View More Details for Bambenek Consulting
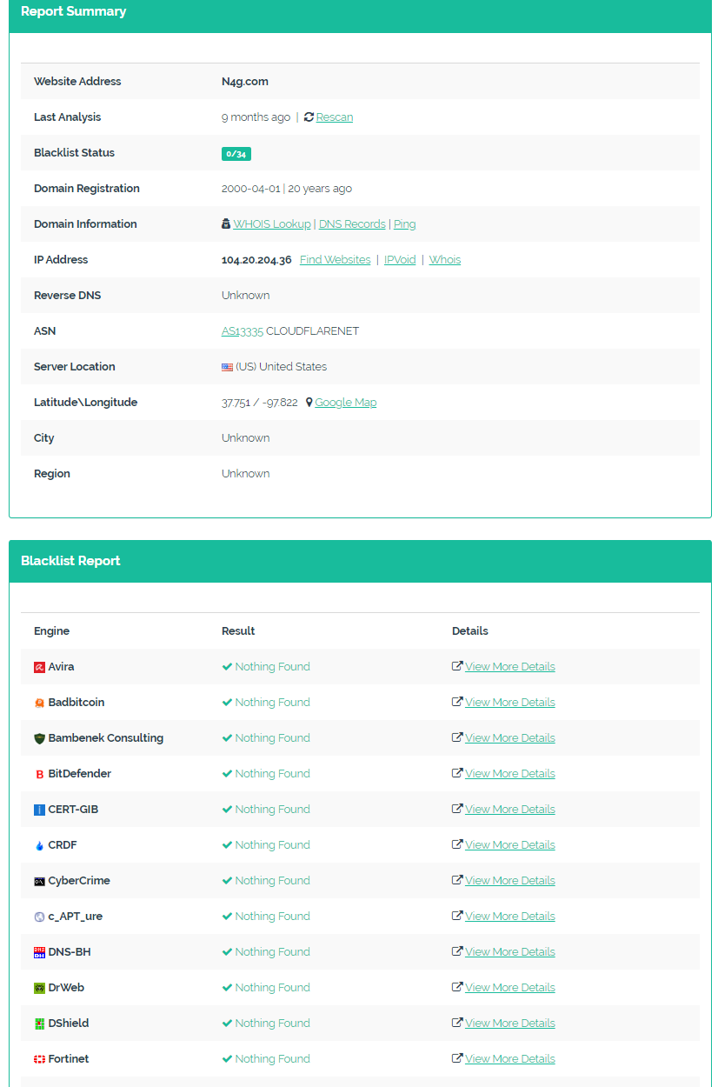The width and height of the screenshot is (718, 1087). [x=510, y=738]
